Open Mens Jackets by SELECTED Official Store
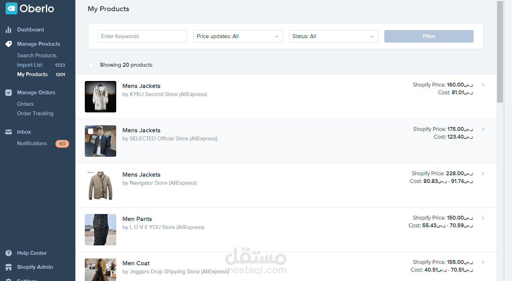The width and height of the screenshot is (512, 281). (x=141, y=130)
